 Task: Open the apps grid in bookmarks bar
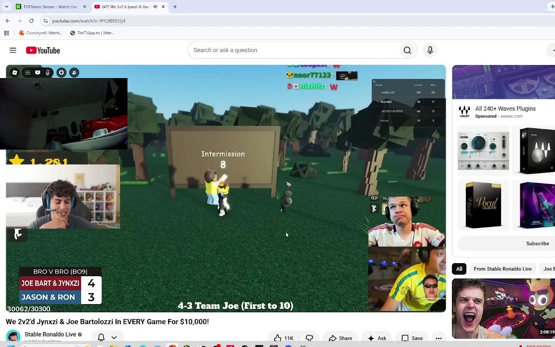click(x=6, y=33)
